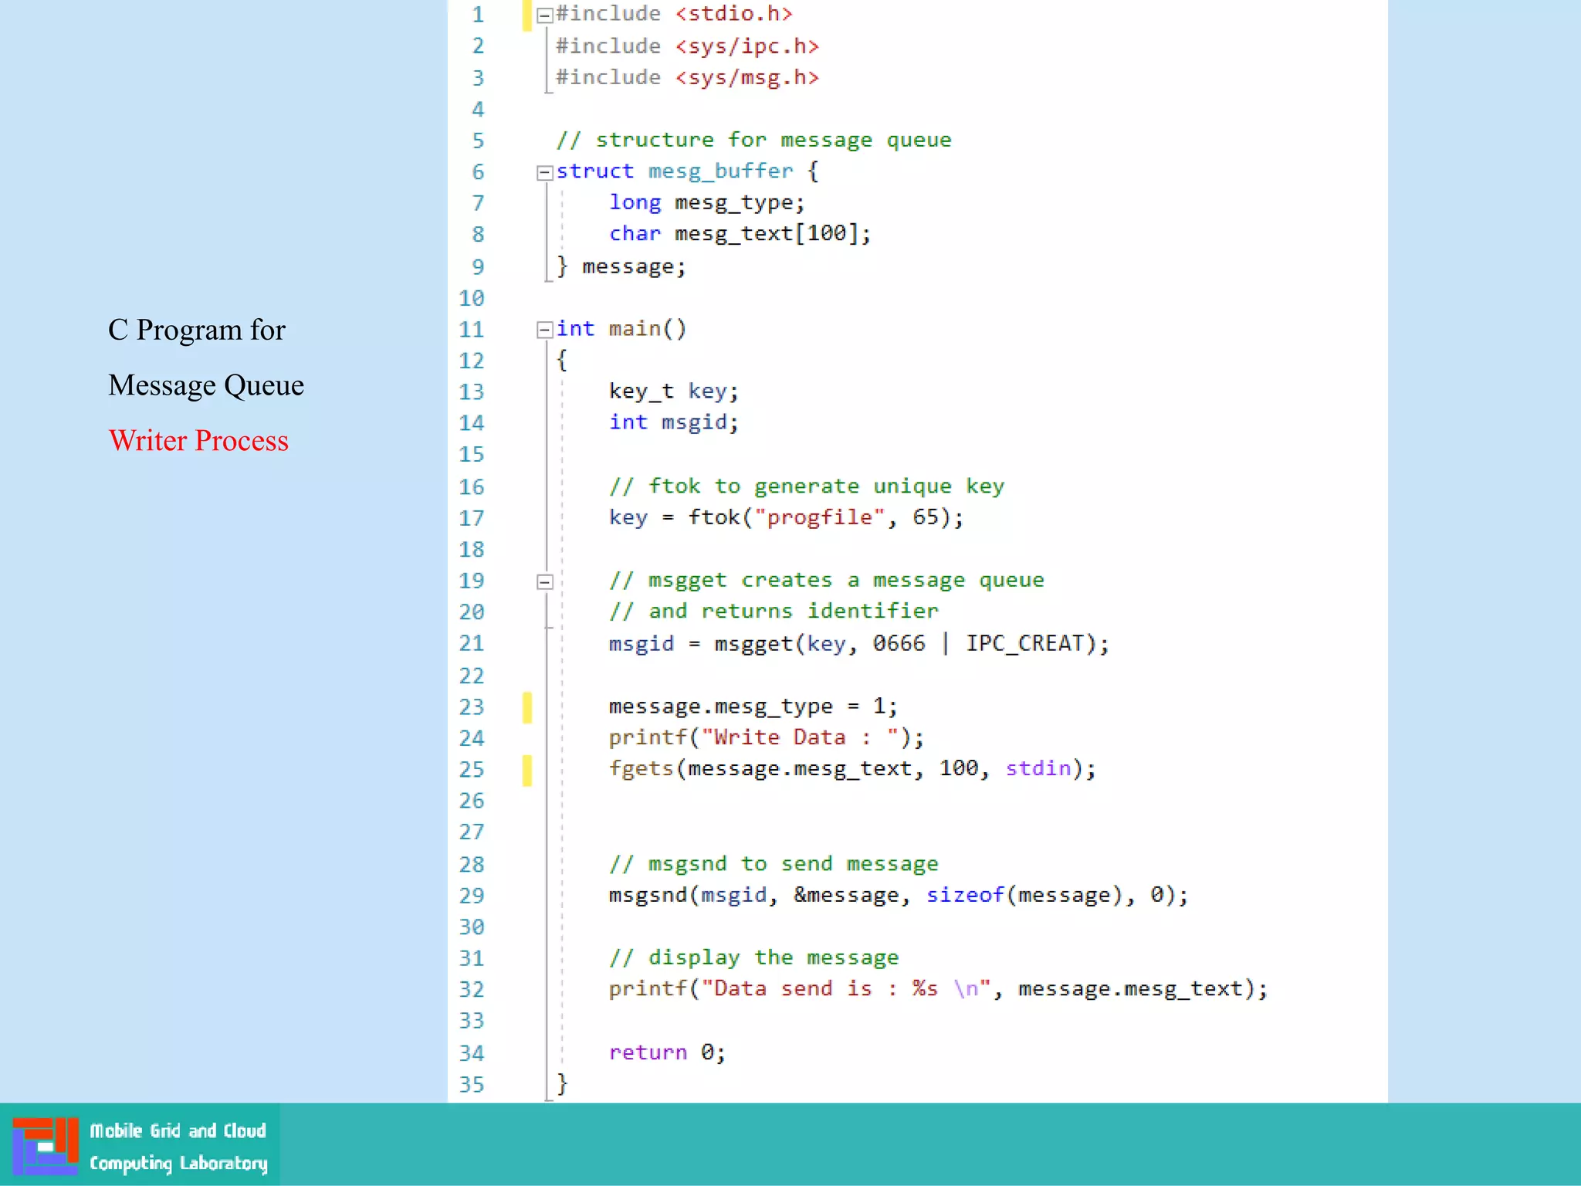This screenshot has width=1581, height=1186.
Task: Click the '// structure for message queue' comment
Action: click(x=753, y=141)
